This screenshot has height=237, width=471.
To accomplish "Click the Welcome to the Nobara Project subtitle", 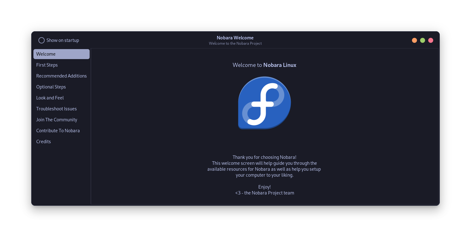I will click(235, 43).
